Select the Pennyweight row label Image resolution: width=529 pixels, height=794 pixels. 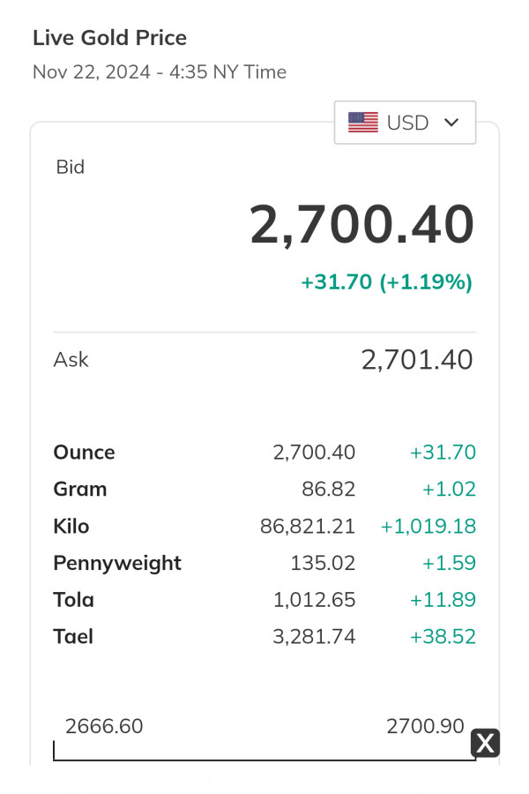pyautogui.click(x=117, y=564)
